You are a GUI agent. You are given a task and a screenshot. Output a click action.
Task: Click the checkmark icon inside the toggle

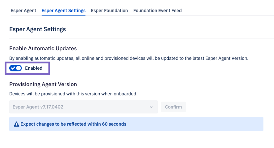(13, 68)
